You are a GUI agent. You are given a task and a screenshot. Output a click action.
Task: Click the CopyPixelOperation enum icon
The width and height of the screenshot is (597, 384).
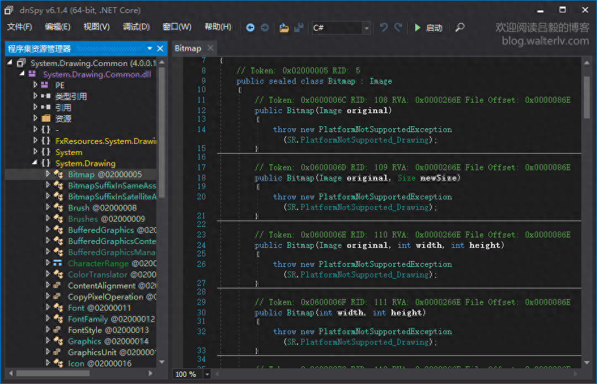tap(58, 296)
